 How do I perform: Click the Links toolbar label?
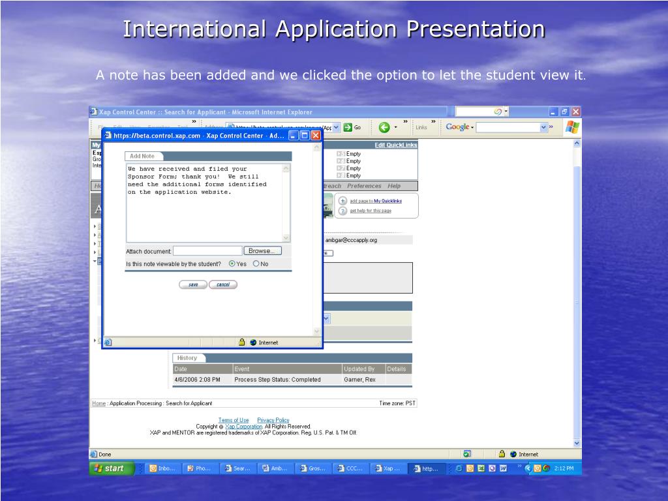(421, 127)
